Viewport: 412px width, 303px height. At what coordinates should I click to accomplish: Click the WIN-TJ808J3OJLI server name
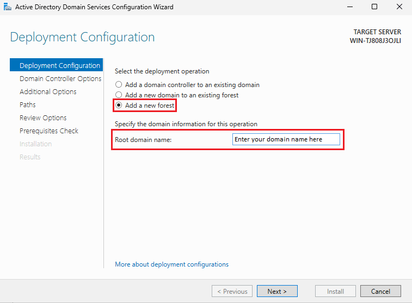[375, 41]
